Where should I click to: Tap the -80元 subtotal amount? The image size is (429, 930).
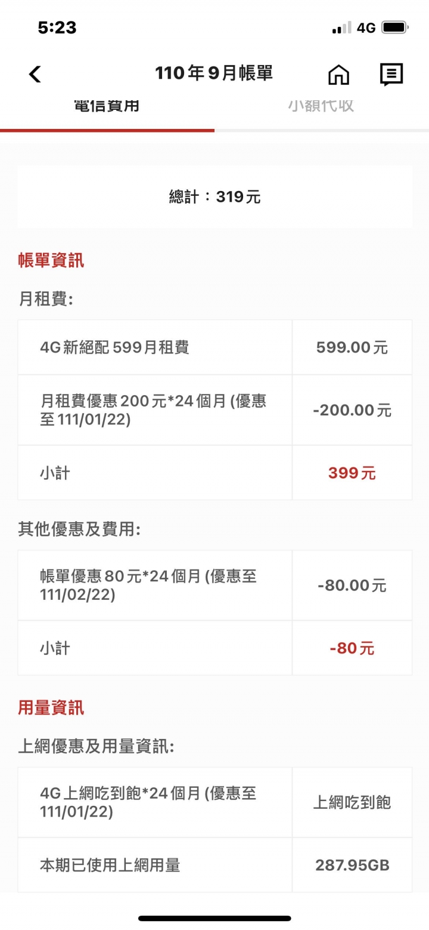click(352, 648)
